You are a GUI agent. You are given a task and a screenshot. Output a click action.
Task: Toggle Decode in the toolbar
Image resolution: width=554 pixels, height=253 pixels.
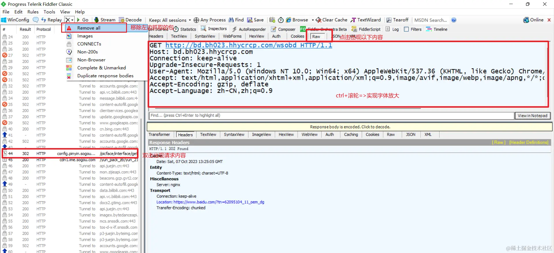[130, 20]
